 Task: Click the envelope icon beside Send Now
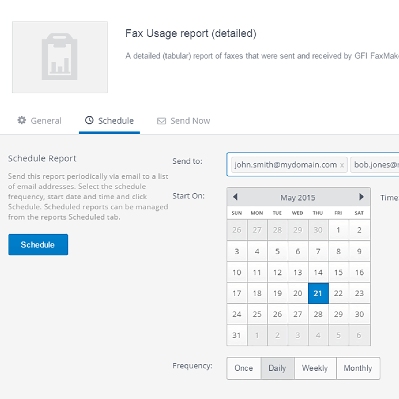point(161,121)
